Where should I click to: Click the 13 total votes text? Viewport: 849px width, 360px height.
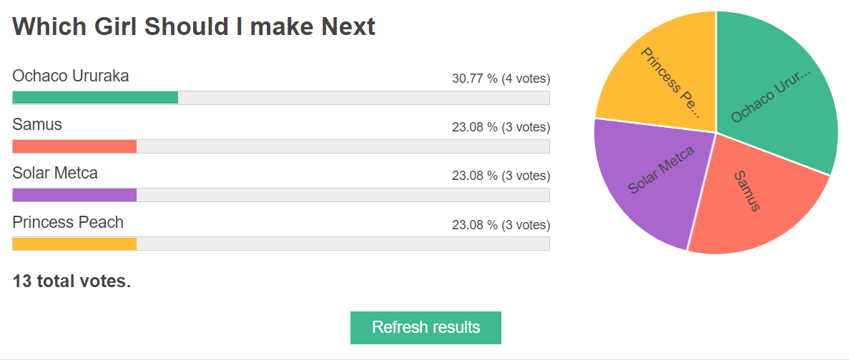[x=72, y=281]
